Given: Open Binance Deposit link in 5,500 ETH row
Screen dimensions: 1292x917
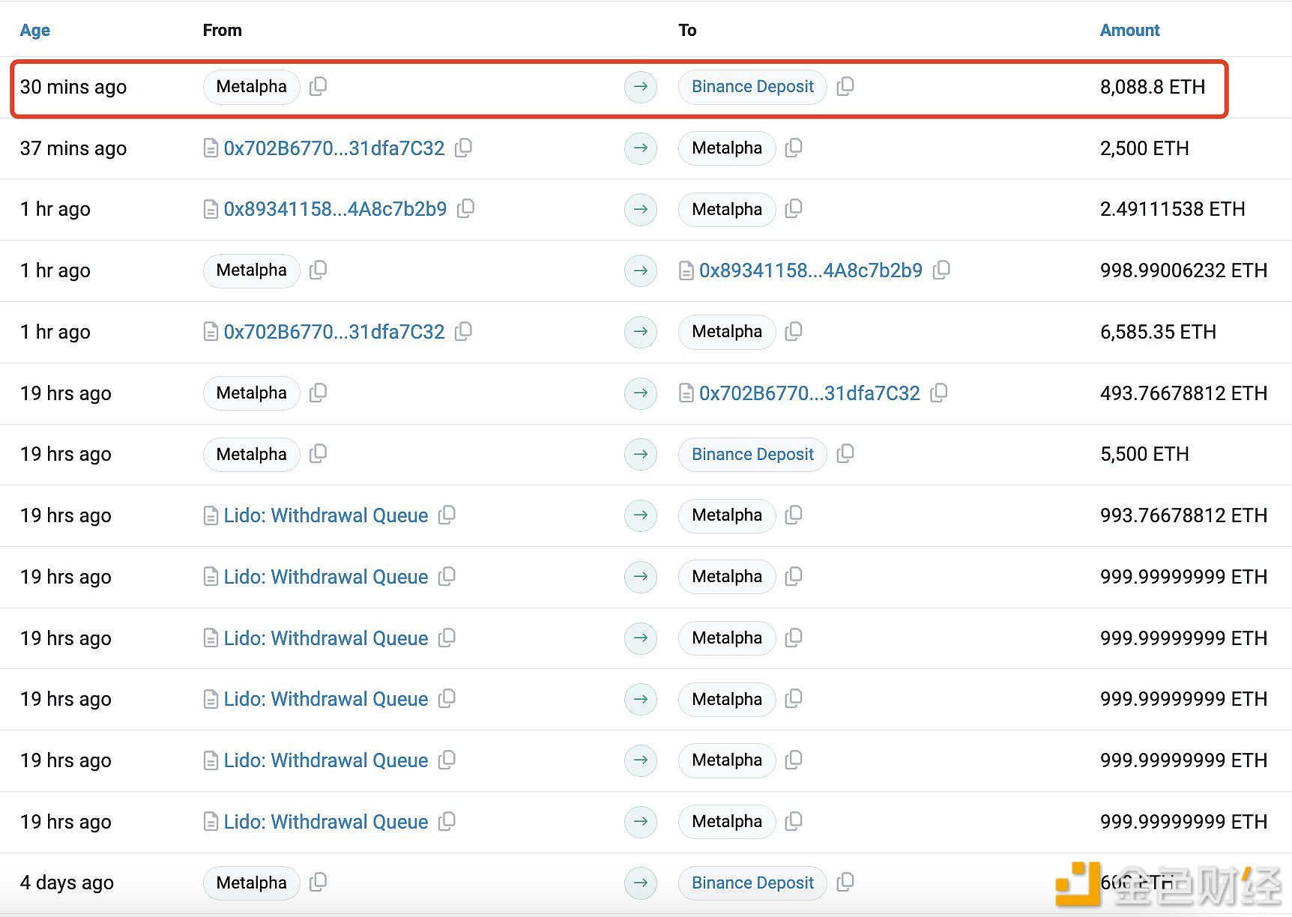Looking at the screenshot, I should coord(752,454).
